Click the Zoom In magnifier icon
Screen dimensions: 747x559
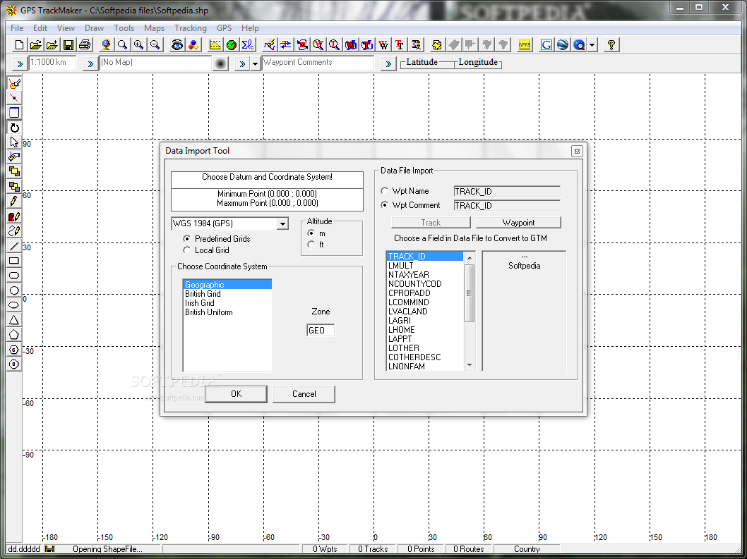(x=138, y=44)
